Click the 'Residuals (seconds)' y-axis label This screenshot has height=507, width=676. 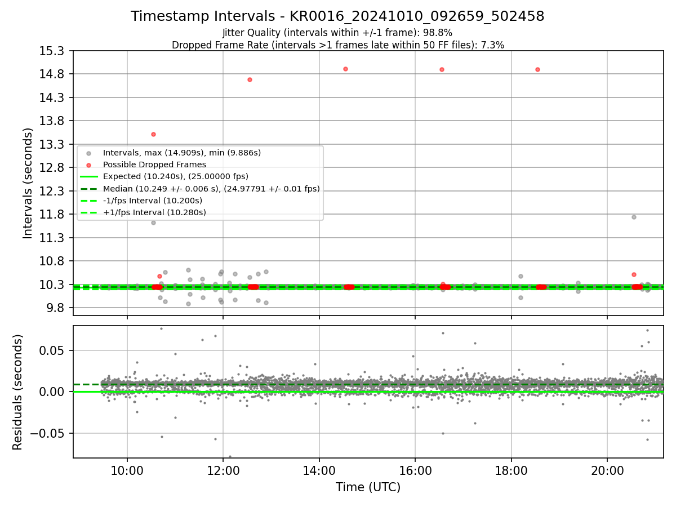point(18,392)
